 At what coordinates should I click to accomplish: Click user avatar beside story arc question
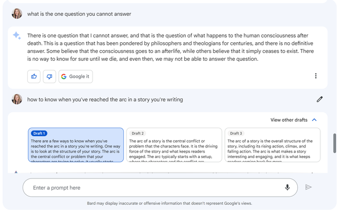pyautogui.click(x=17, y=99)
